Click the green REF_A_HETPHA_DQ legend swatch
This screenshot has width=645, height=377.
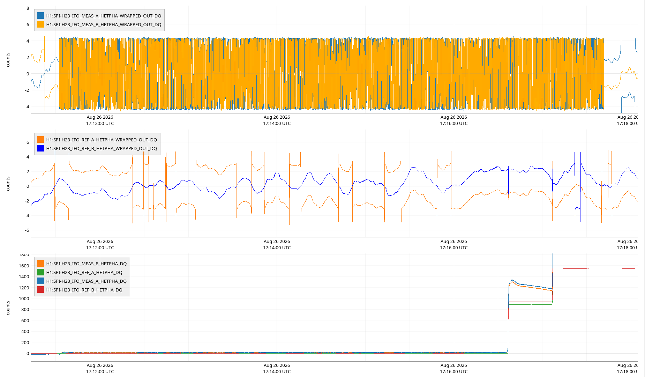[41, 272]
